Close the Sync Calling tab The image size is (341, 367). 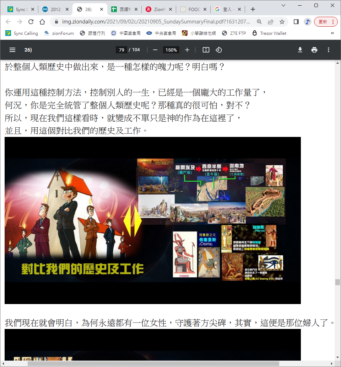(33, 9)
